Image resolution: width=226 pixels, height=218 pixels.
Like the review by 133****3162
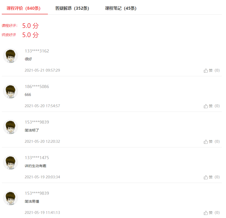coord(211,70)
